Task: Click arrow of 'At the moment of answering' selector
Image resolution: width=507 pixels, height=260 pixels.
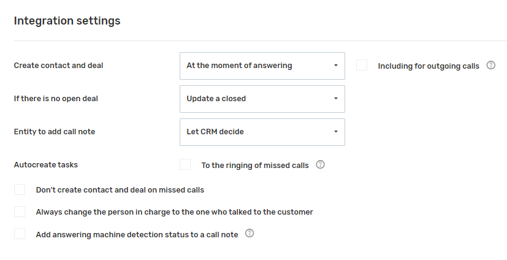Action: pyautogui.click(x=335, y=66)
